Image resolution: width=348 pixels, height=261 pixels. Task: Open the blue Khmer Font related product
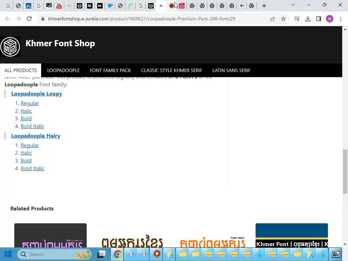(x=292, y=236)
